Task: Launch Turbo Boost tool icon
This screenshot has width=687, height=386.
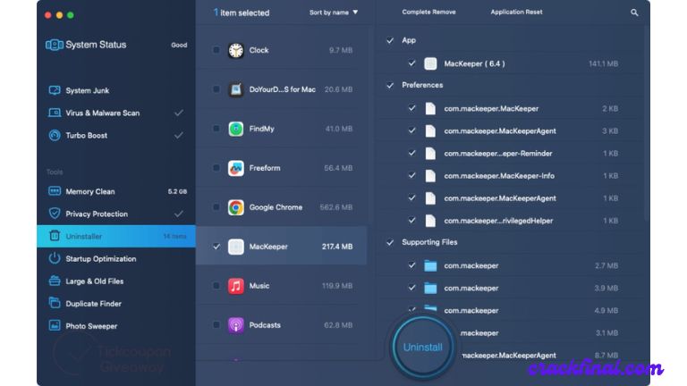Action: [55, 135]
